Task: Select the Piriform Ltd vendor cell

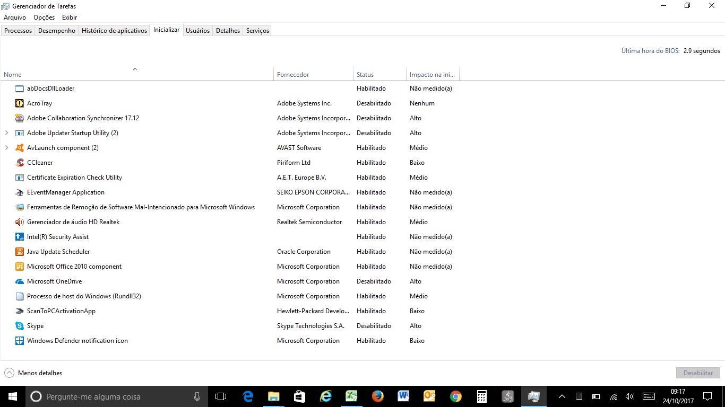Action: (x=294, y=163)
